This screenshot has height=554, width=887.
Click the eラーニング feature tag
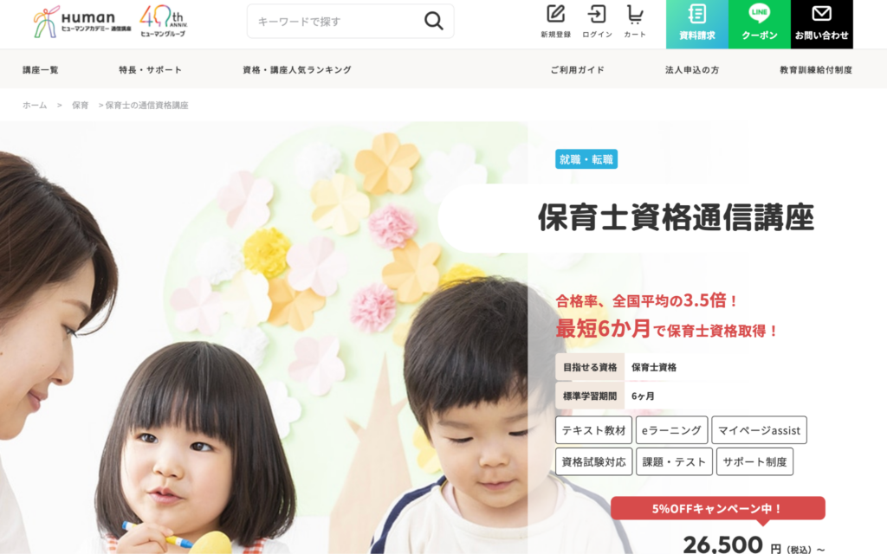pos(671,430)
